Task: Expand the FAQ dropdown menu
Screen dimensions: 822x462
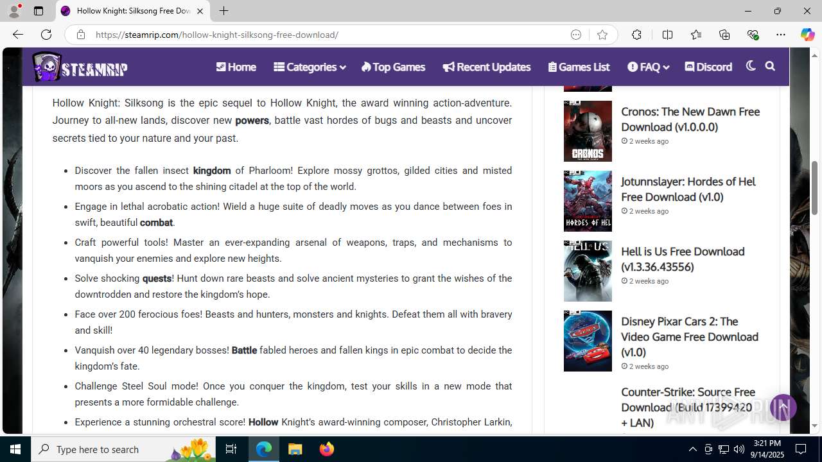Action: [648, 67]
